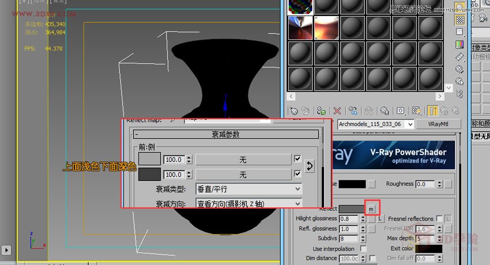The height and width of the screenshot is (265, 490).
Task: Click Put Material to Scene icon
Action: [x=306, y=111]
